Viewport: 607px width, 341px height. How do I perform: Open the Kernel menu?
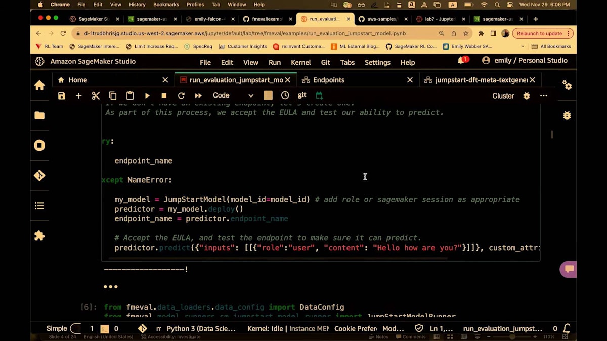point(300,62)
